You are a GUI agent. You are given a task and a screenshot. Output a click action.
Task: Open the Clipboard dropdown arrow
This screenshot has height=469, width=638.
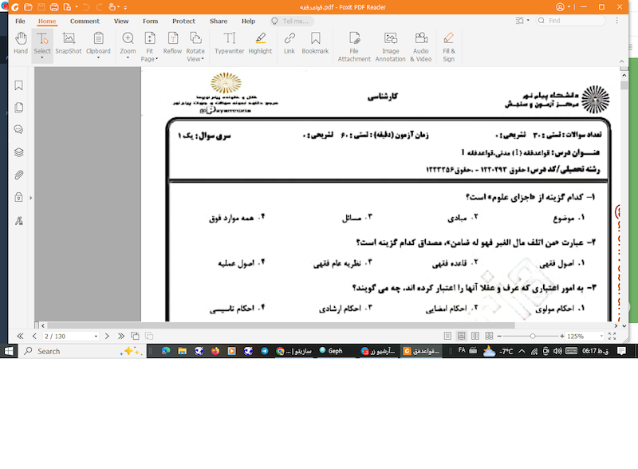(x=98, y=57)
